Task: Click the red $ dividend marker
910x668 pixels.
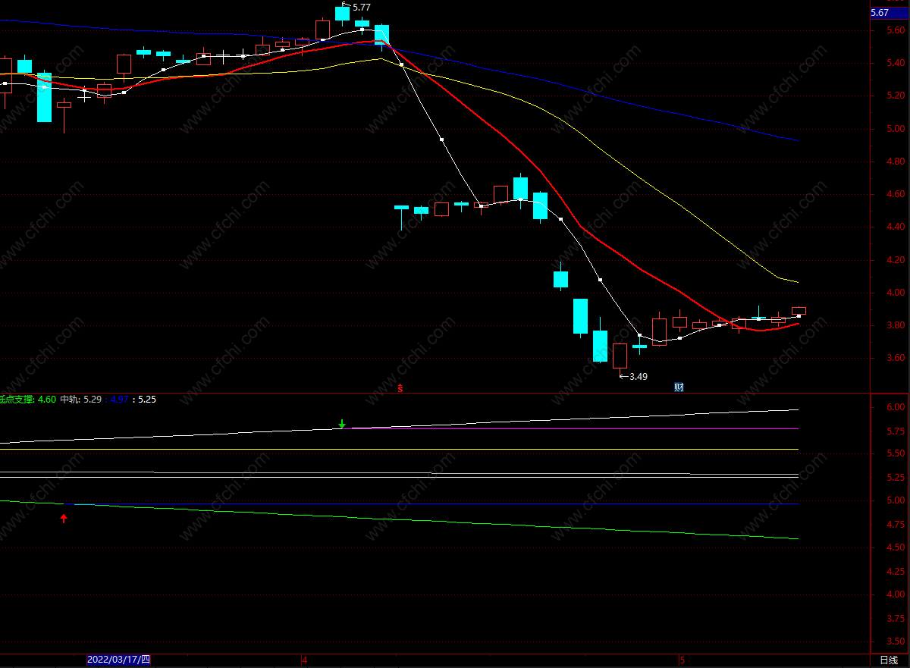Action: (400, 388)
